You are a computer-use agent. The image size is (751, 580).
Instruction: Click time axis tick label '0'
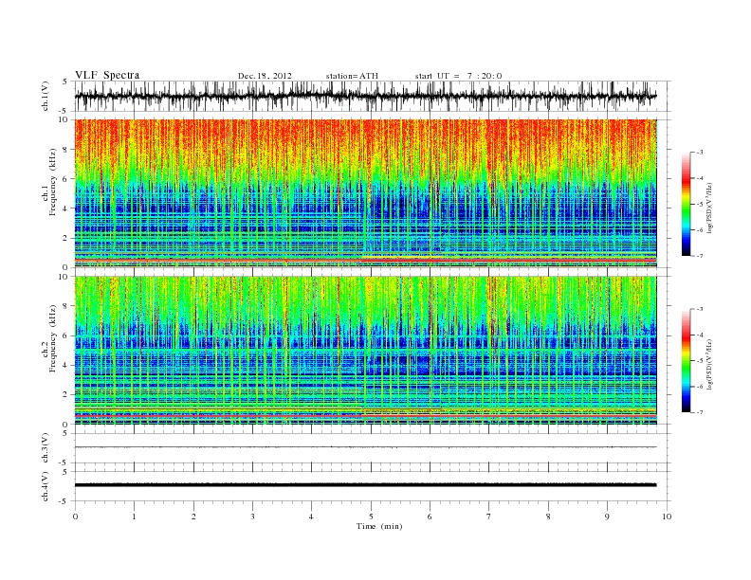tap(75, 517)
